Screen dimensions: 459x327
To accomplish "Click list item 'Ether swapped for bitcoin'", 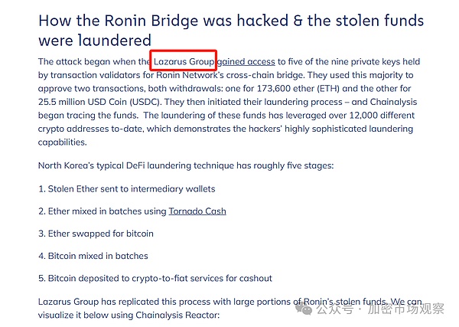I will (96, 234).
